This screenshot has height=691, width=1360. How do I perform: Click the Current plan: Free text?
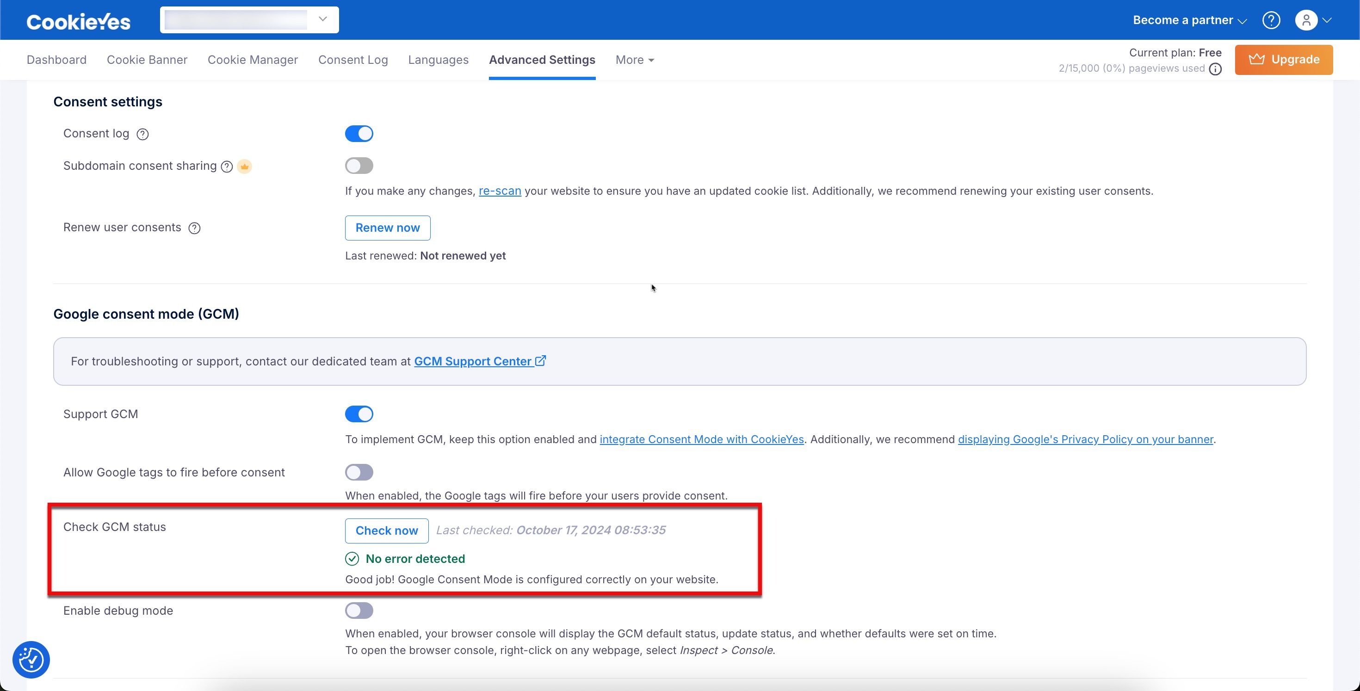(1175, 53)
